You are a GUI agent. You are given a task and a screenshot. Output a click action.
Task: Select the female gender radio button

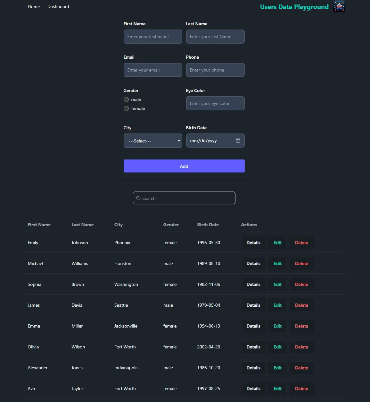coord(126,108)
